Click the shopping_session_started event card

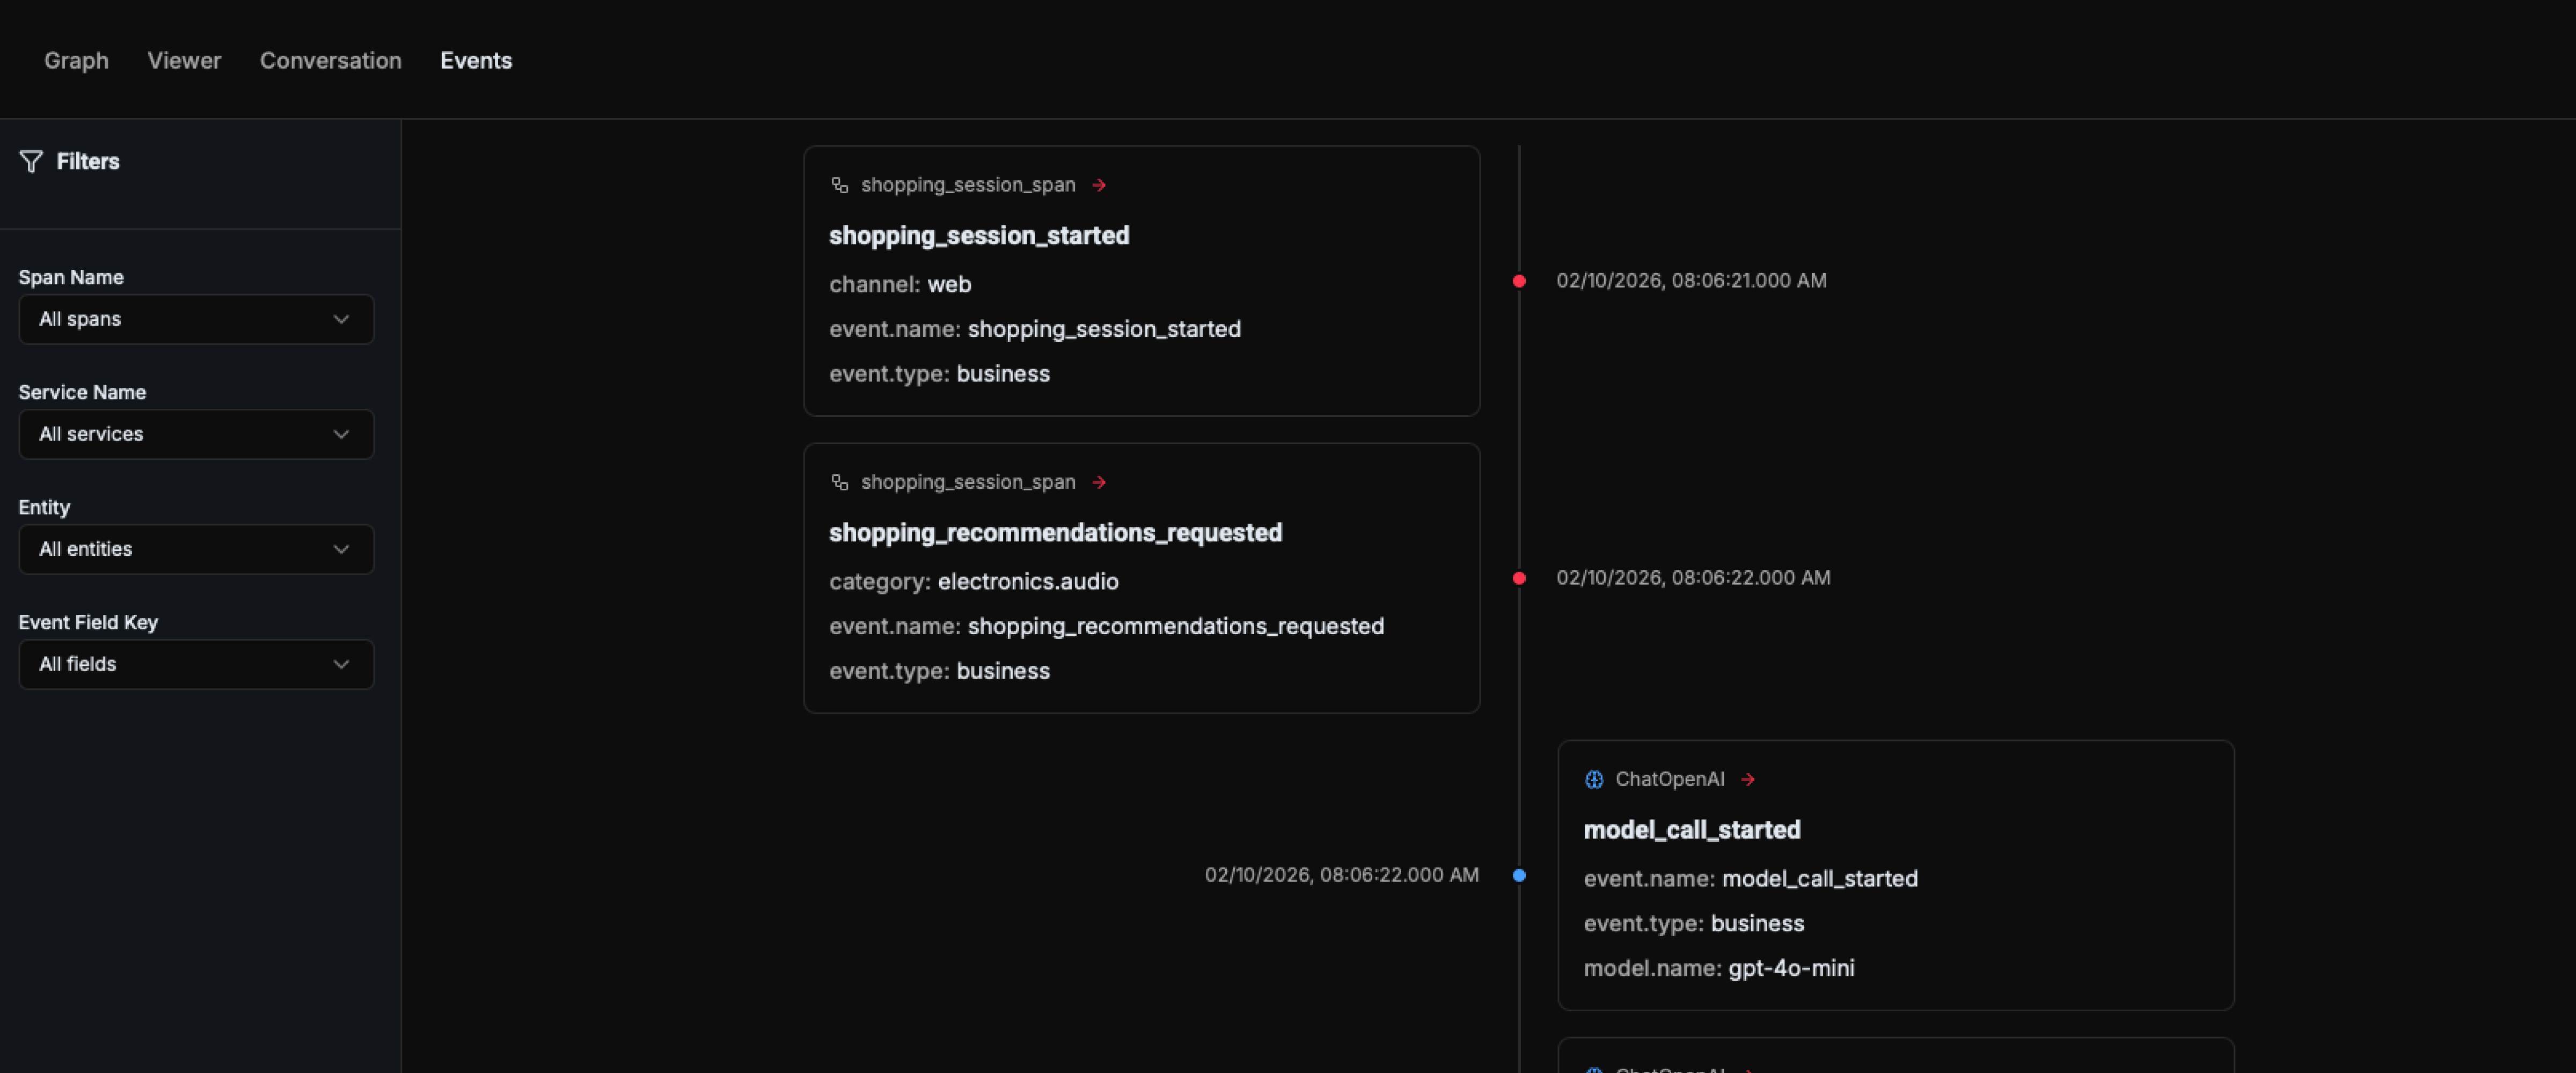point(1140,282)
